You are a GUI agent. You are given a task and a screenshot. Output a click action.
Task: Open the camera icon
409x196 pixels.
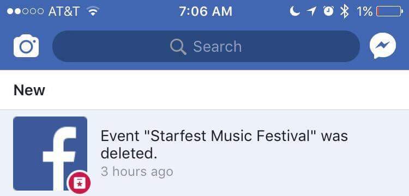pyautogui.click(x=26, y=46)
